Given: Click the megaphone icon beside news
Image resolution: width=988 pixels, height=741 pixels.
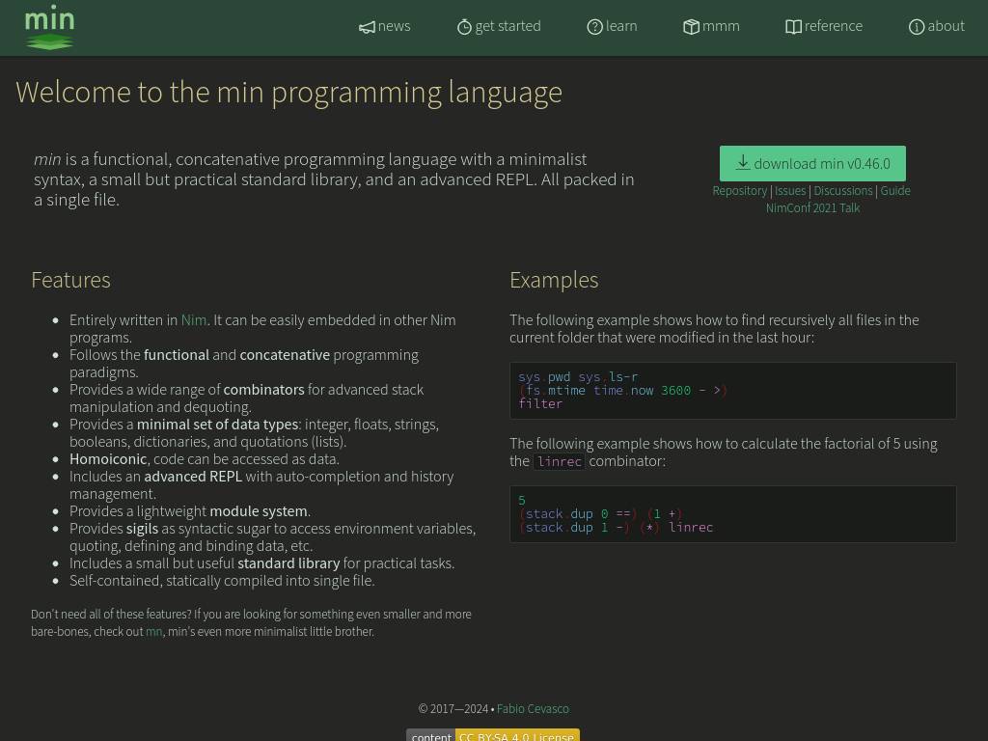Looking at the screenshot, I should click(x=367, y=27).
